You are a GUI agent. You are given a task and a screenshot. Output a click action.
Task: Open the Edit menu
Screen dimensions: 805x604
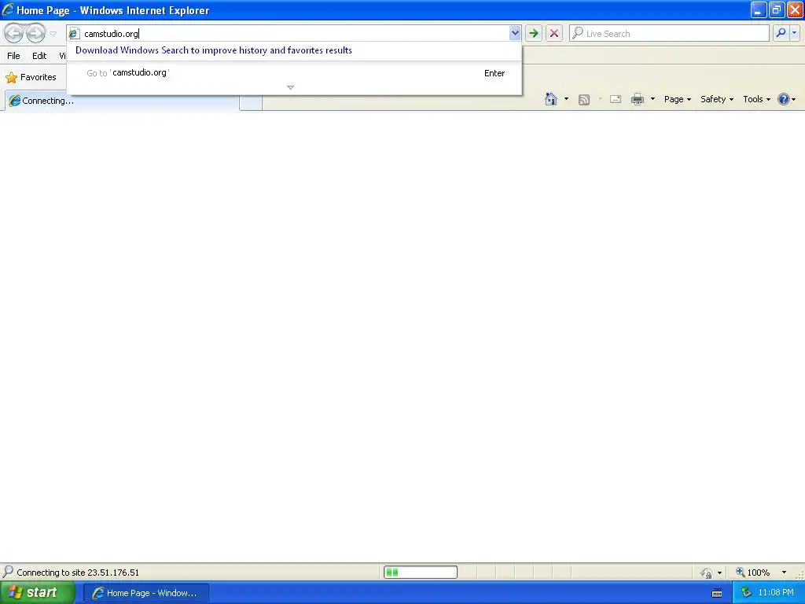click(x=39, y=56)
